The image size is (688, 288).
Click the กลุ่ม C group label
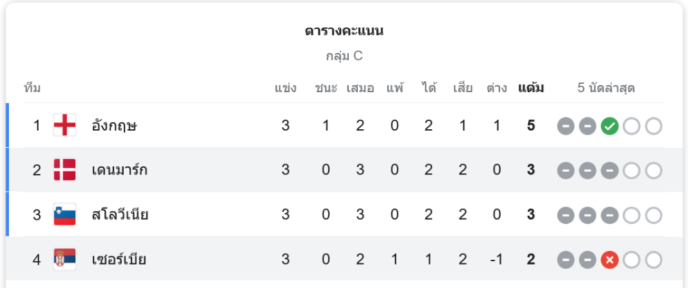tap(344, 56)
